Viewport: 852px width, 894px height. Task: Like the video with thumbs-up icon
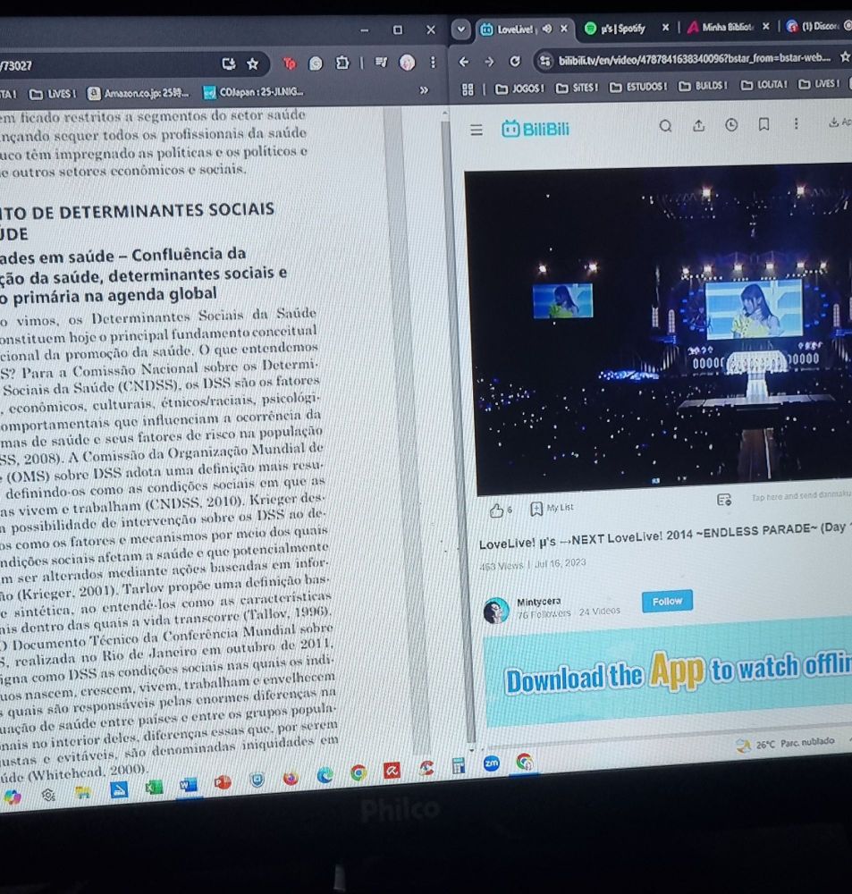pyautogui.click(x=497, y=510)
